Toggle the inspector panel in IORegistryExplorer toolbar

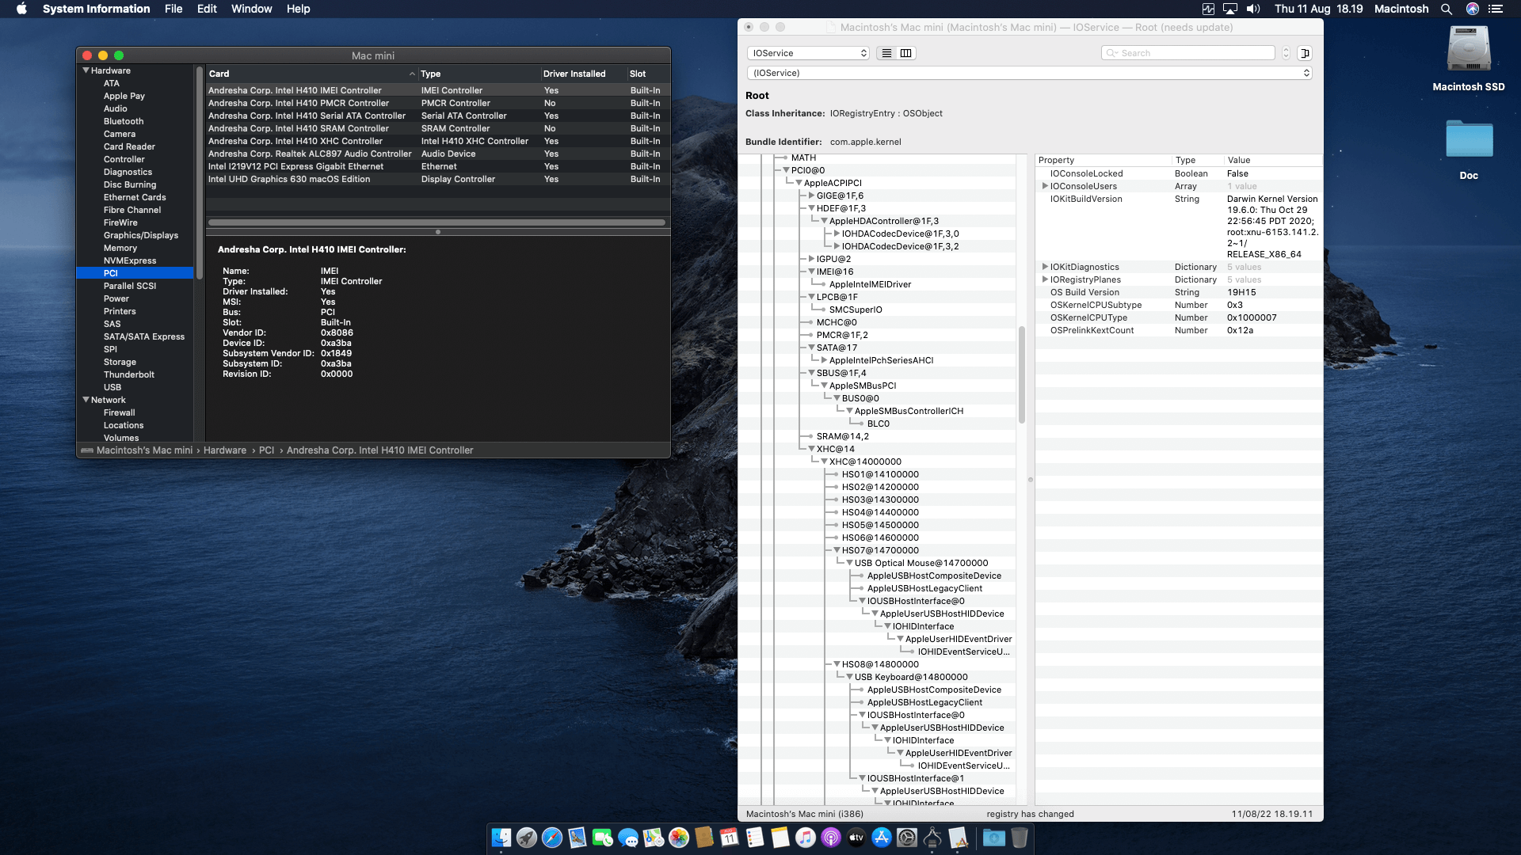[1306, 52]
